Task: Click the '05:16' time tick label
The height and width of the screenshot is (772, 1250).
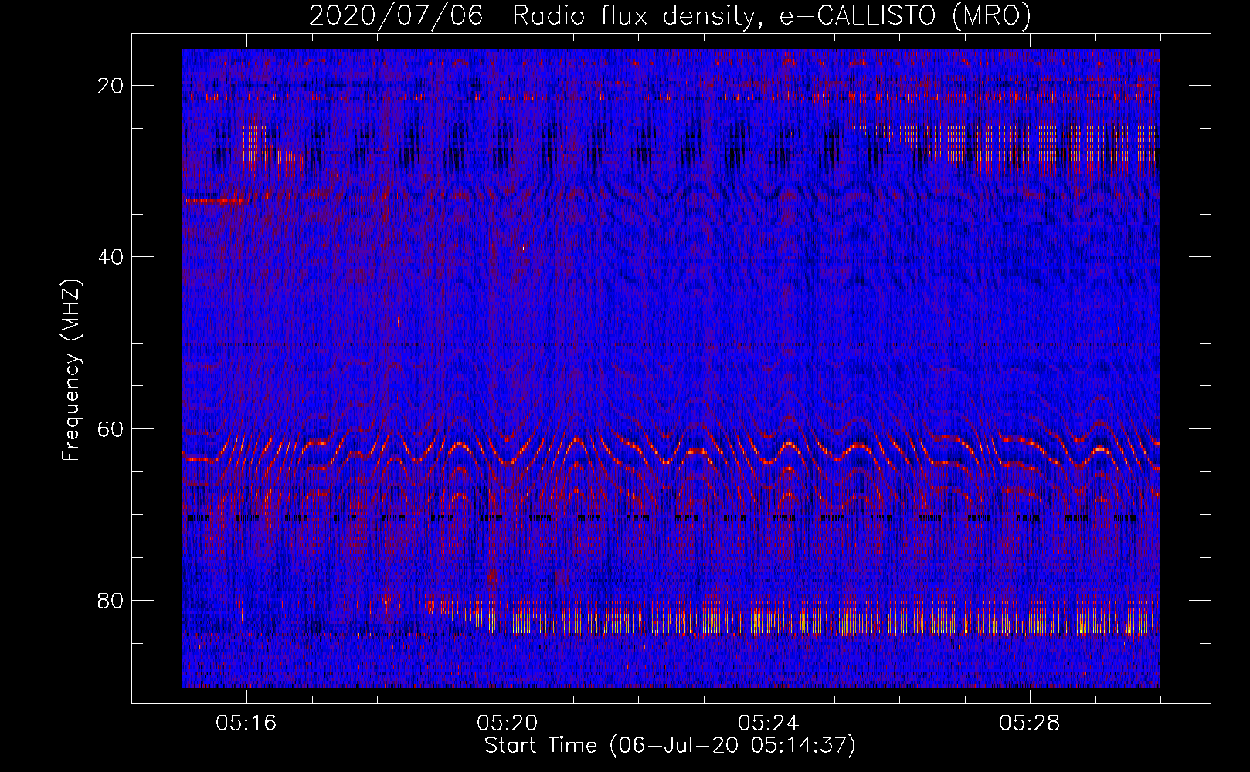Action: pos(246,723)
